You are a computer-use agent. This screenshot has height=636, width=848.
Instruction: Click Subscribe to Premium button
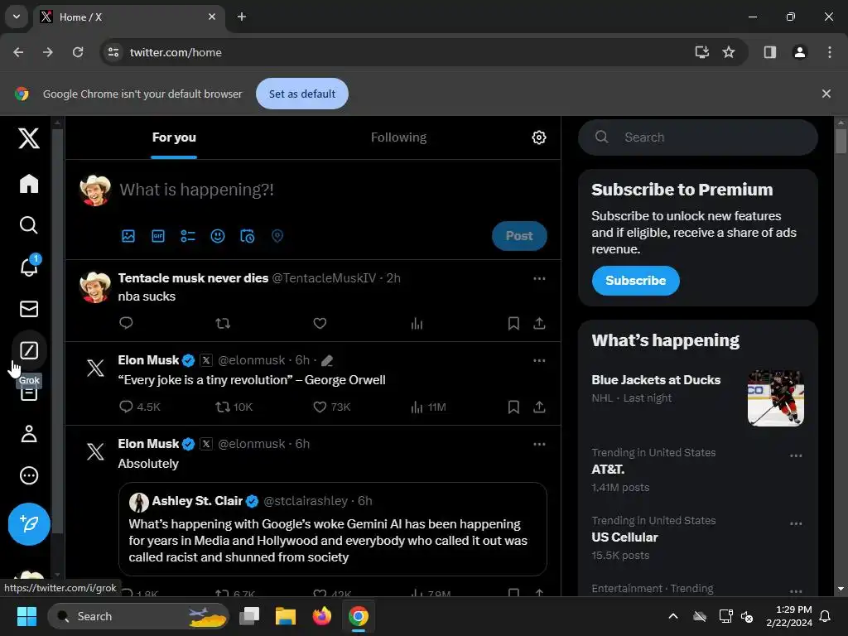pos(635,280)
